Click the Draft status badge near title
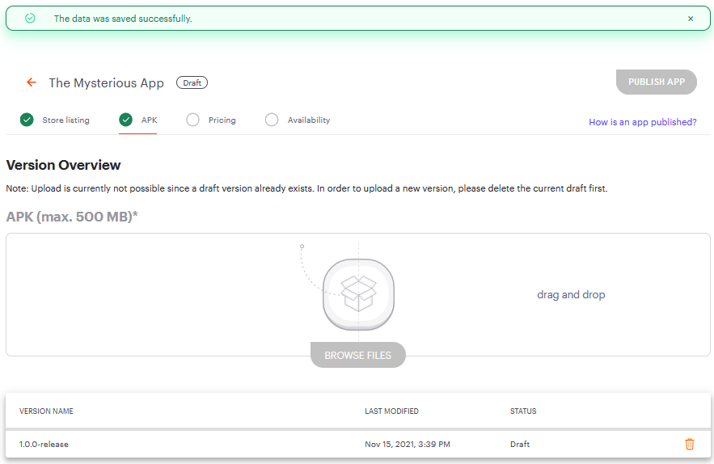Viewport: 714px width, 464px height. click(192, 83)
